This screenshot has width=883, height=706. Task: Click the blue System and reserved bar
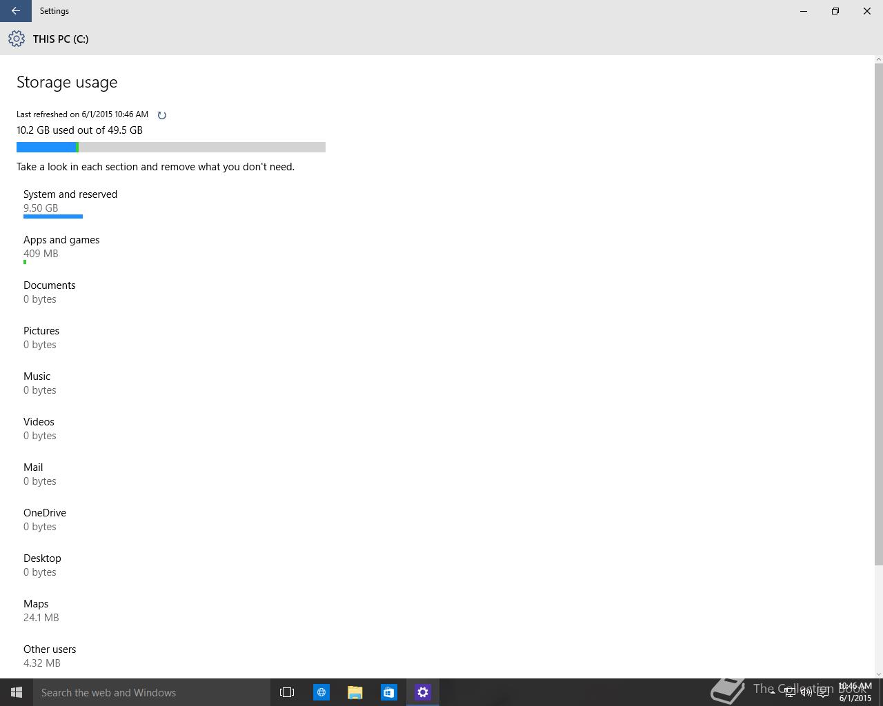click(x=53, y=216)
